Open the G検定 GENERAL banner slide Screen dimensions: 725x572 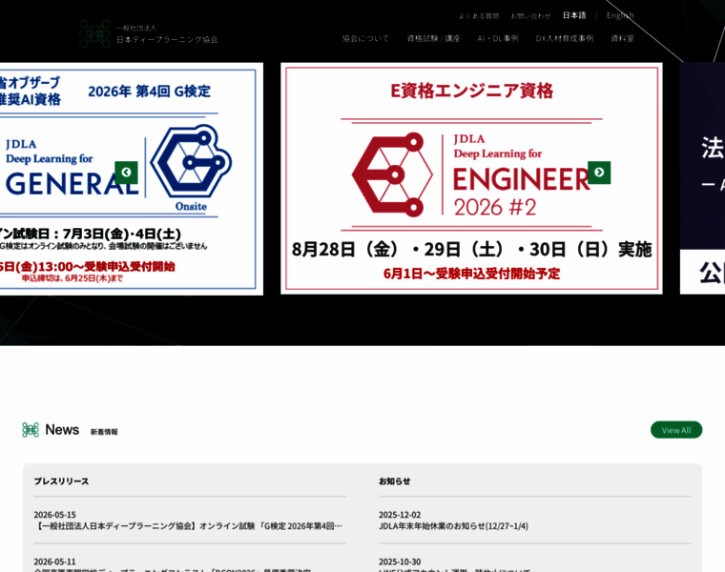point(132,179)
